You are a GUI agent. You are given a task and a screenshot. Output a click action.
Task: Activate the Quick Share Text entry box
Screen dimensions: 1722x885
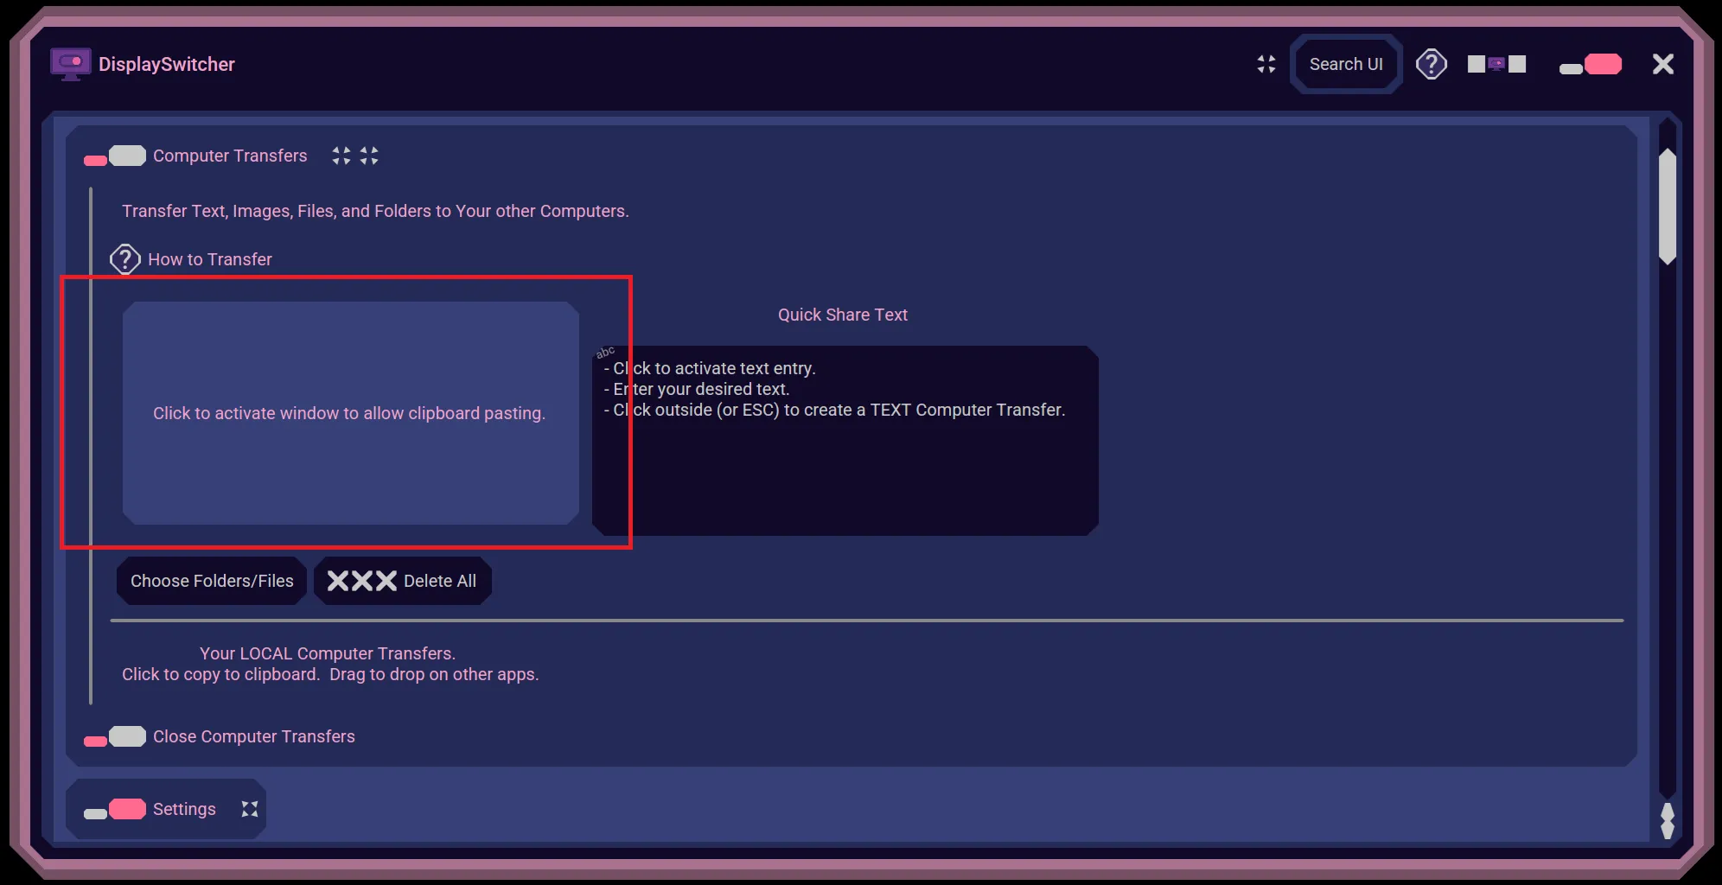[845, 441]
